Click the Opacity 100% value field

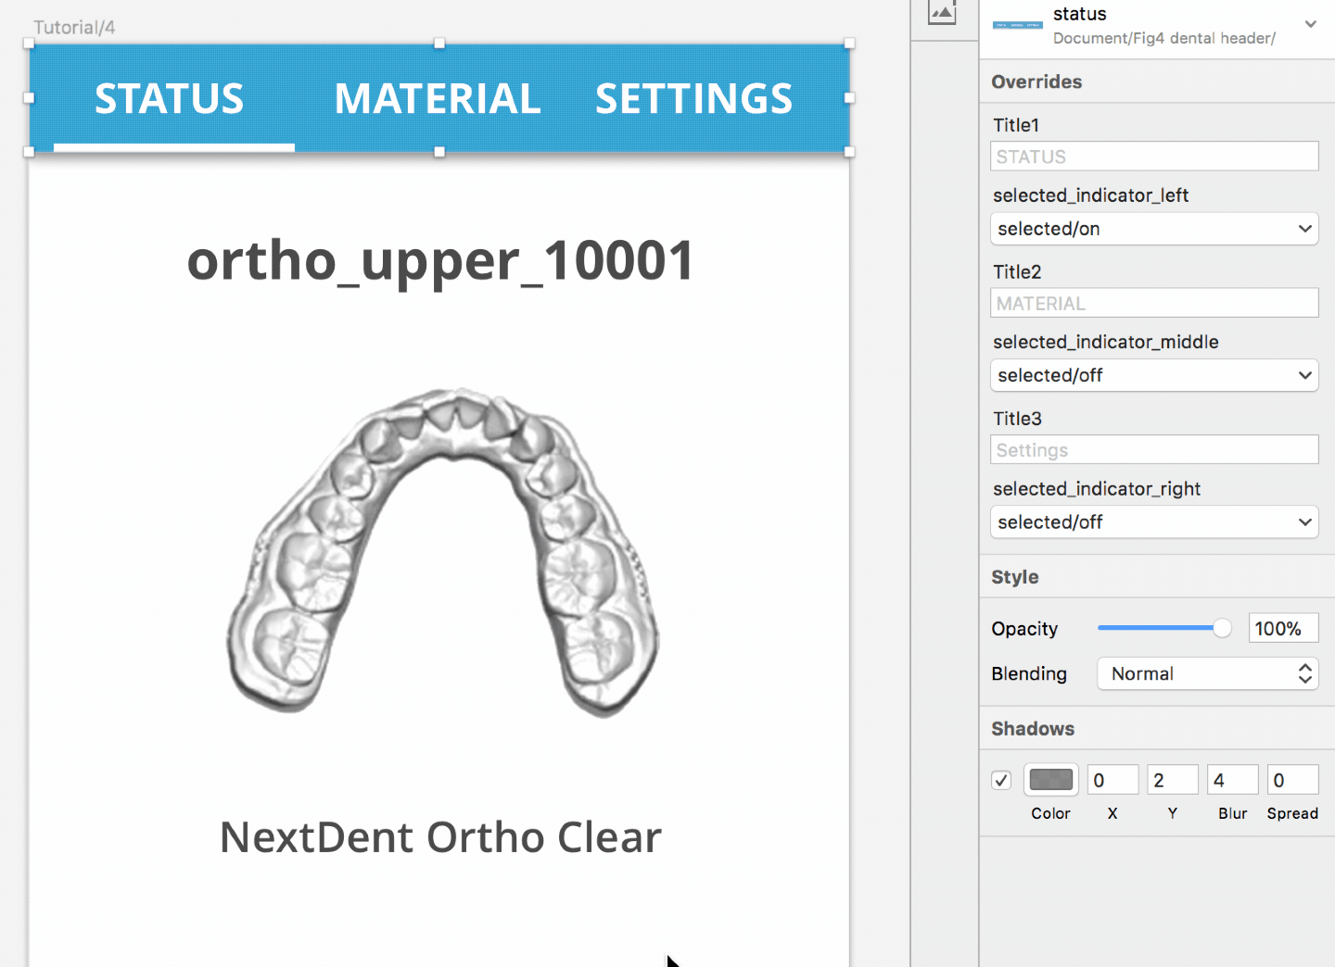click(1283, 628)
